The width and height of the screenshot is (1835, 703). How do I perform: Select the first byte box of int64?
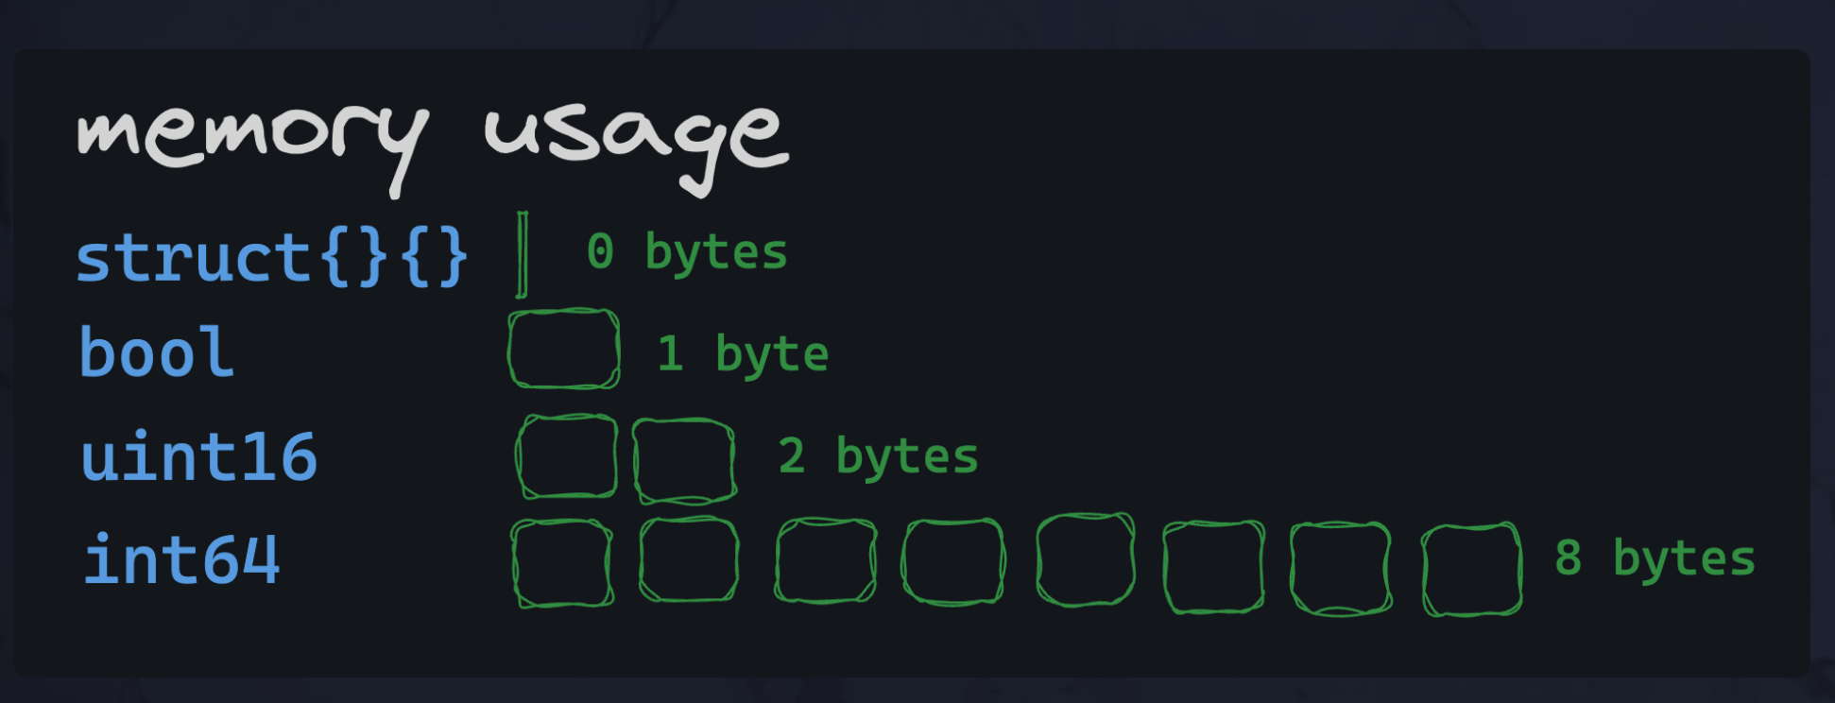(x=562, y=563)
